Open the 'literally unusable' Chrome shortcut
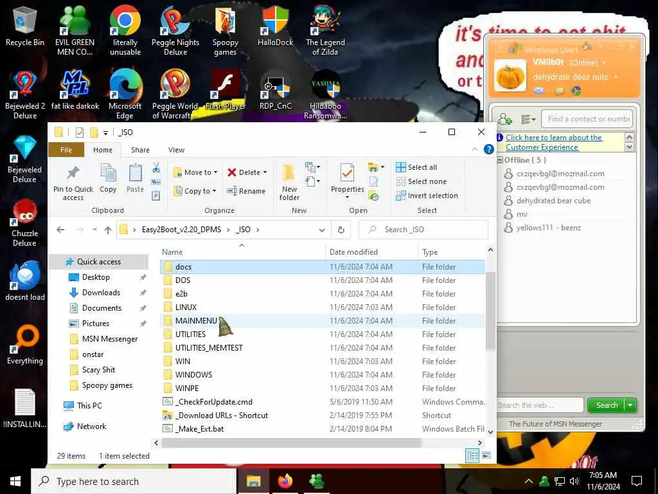Image resolution: width=658 pixels, height=494 pixels. pos(125,31)
